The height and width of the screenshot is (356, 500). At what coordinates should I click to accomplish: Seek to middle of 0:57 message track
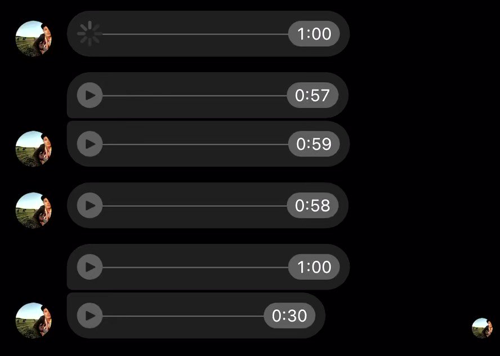coord(194,95)
